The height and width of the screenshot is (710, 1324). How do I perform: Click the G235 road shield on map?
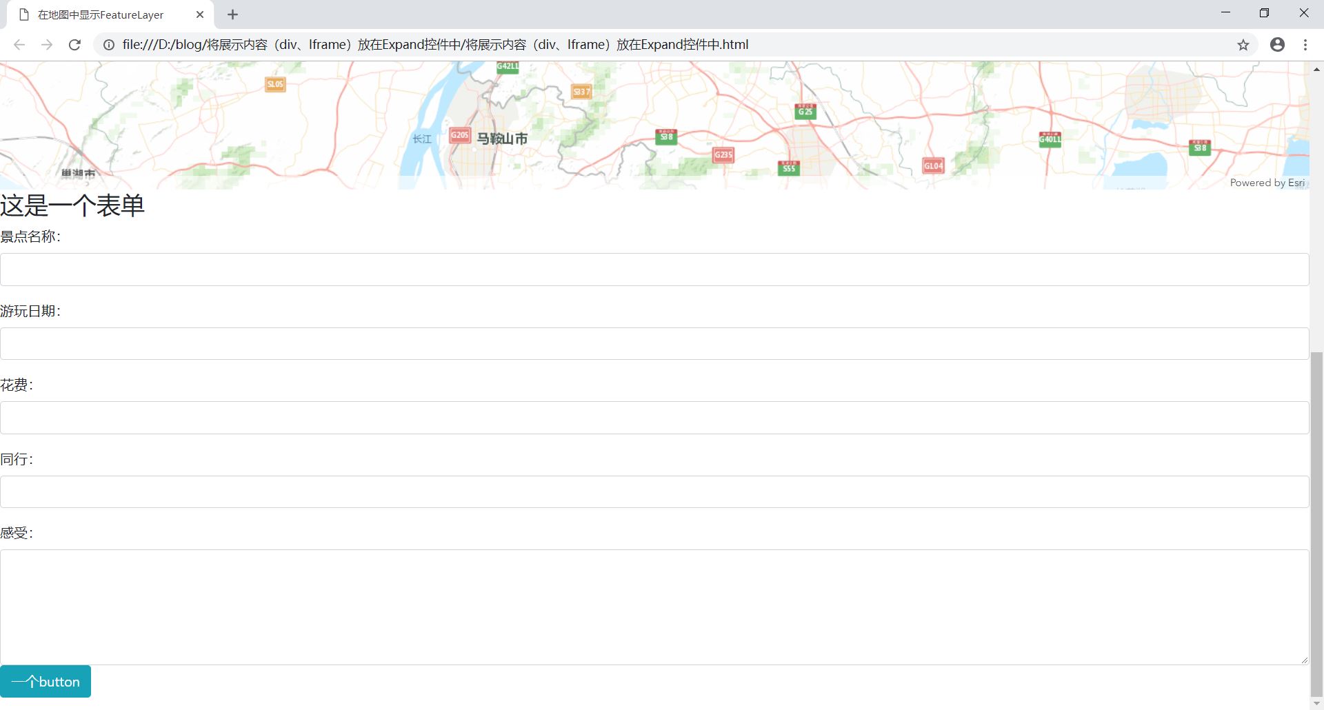click(723, 154)
